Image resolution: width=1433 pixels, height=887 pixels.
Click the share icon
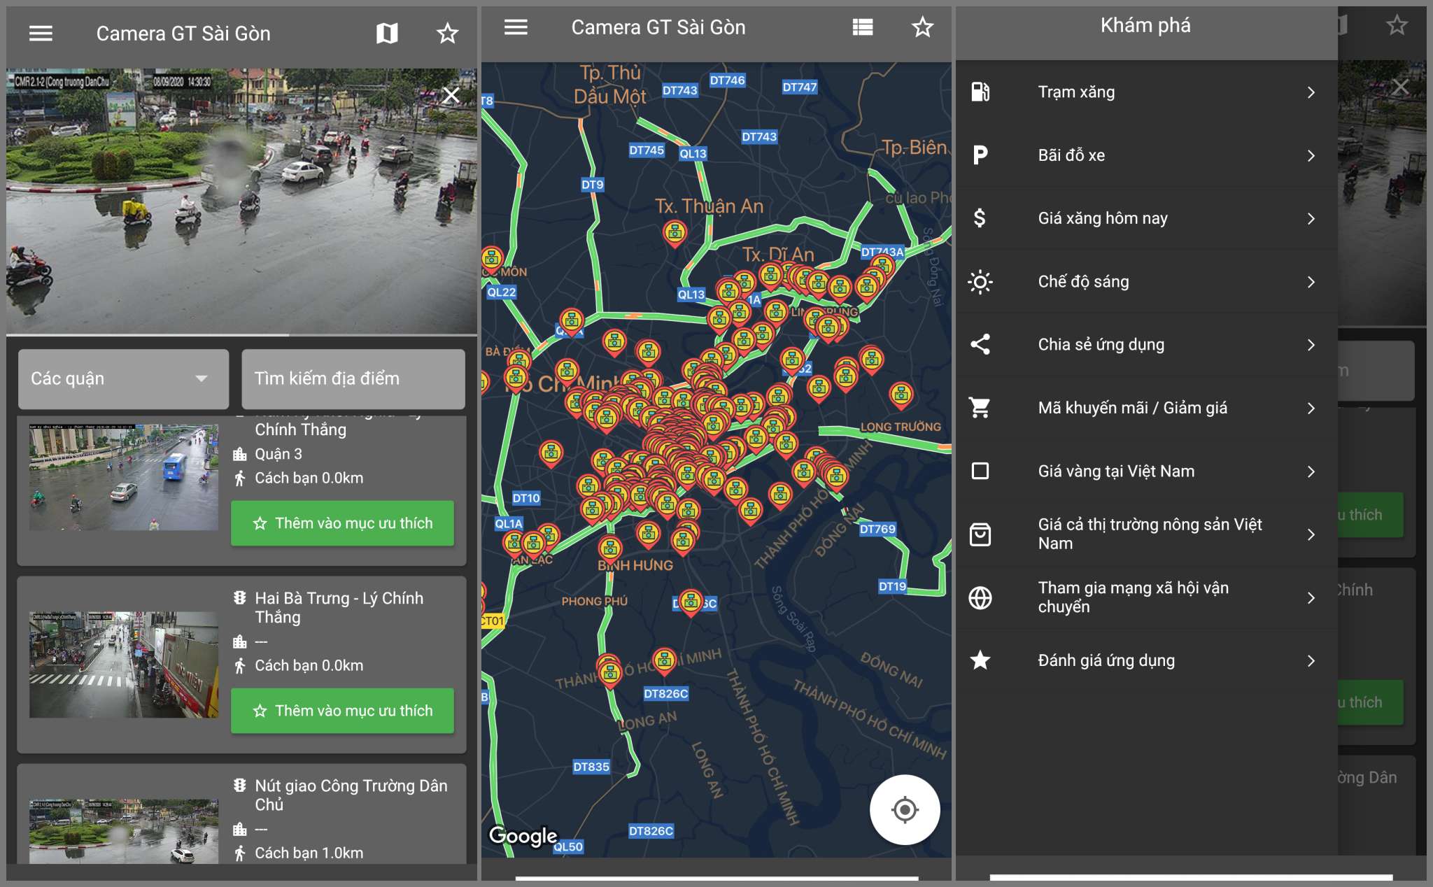980,344
